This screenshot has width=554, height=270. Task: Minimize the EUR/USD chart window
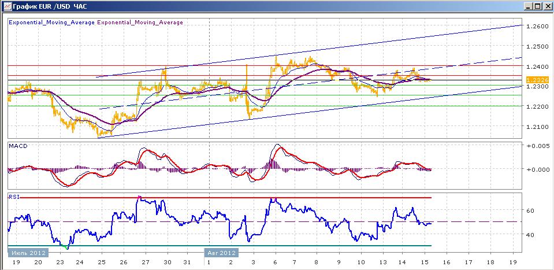528,6
